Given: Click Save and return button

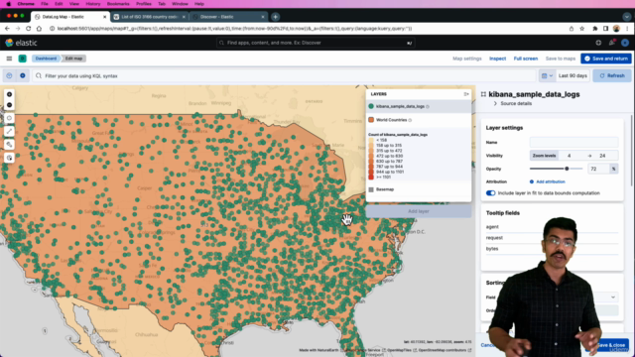Looking at the screenshot, I should click(x=606, y=59).
